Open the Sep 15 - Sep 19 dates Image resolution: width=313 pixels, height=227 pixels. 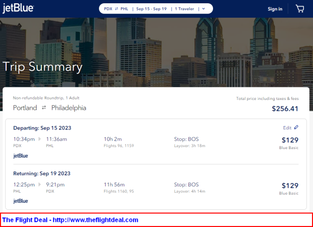tap(151, 9)
